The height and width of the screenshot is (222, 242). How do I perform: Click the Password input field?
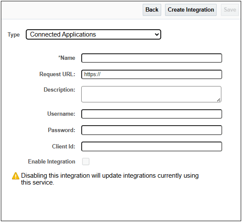click(152, 130)
